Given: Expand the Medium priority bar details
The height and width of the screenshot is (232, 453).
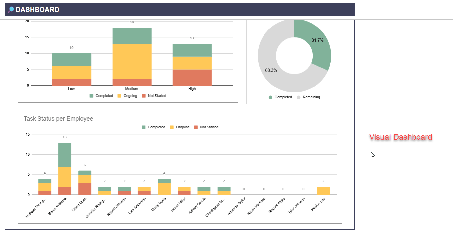Looking at the screenshot, I should [132, 56].
